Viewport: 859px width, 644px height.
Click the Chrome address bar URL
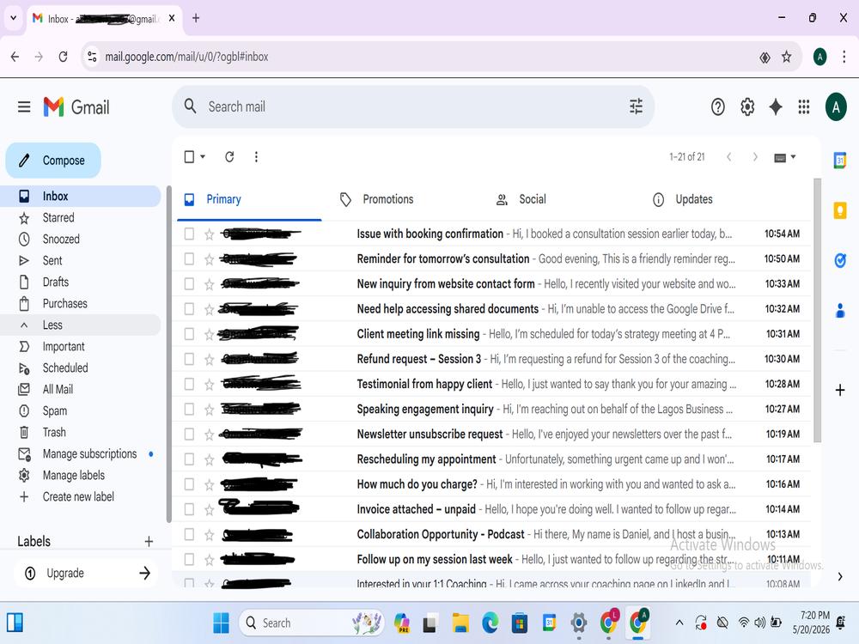click(186, 57)
